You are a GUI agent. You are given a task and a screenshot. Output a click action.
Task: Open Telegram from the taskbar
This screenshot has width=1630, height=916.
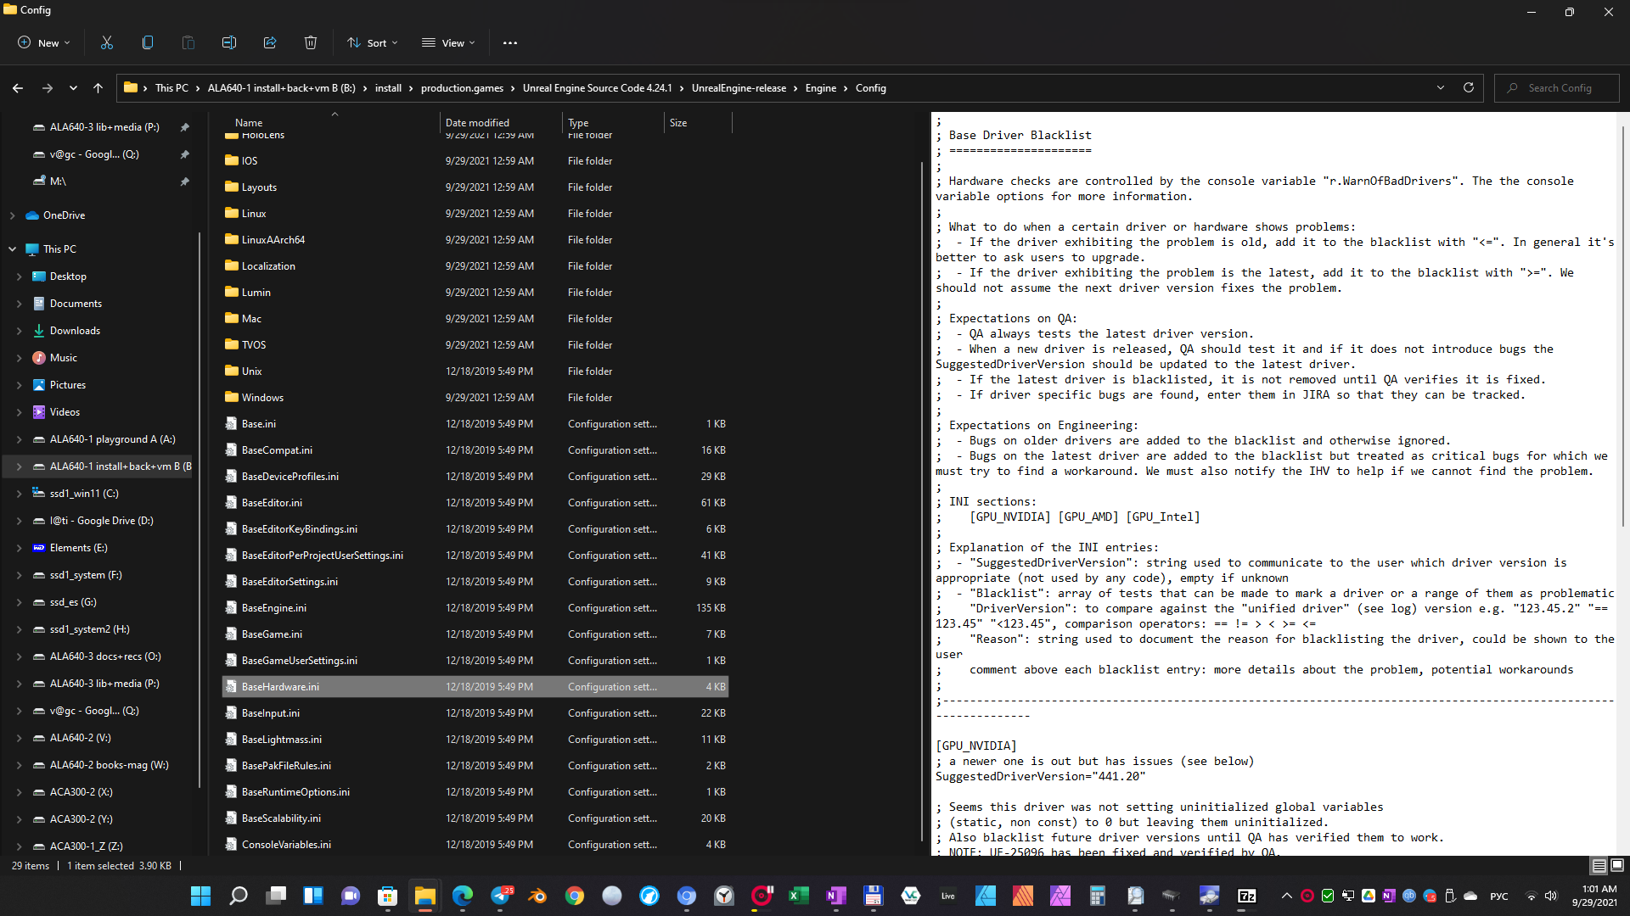501,896
